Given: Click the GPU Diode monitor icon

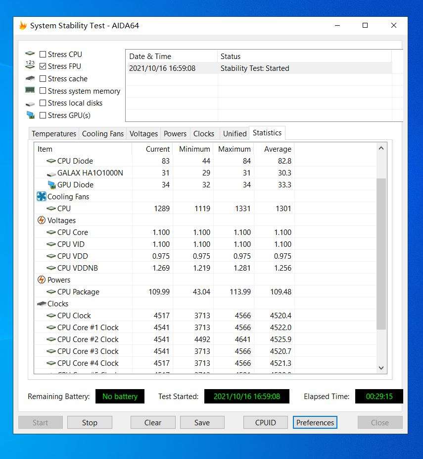Looking at the screenshot, I should pyautogui.click(x=52, y=185).
